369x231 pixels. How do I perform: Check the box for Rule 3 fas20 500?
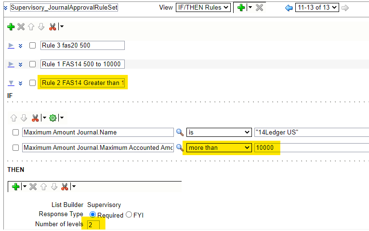pyautogui.click(x=33, y=46)
